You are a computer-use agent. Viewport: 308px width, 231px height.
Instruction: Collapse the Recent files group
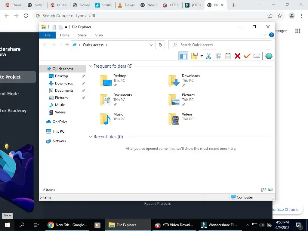[x=91, y=137]
